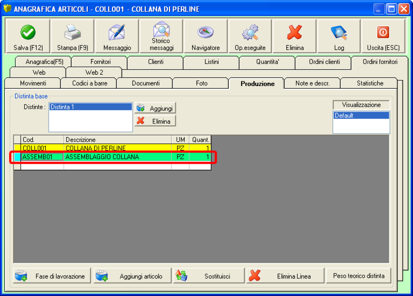Open Op.eseguite gears icon

[250, 33]
